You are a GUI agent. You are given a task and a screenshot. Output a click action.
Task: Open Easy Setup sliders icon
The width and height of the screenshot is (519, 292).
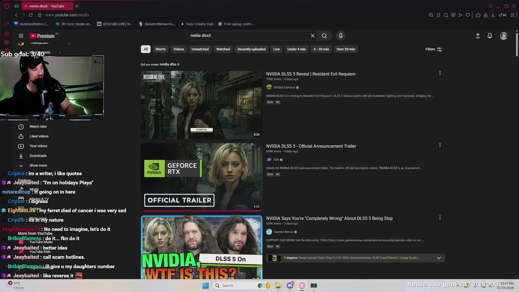coord(513,15)
